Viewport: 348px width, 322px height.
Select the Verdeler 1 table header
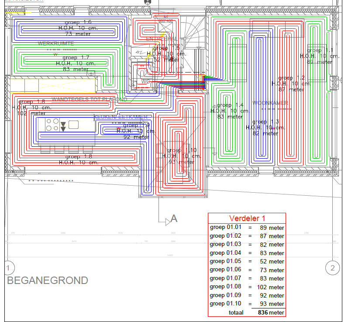click(x=247, y=218)
